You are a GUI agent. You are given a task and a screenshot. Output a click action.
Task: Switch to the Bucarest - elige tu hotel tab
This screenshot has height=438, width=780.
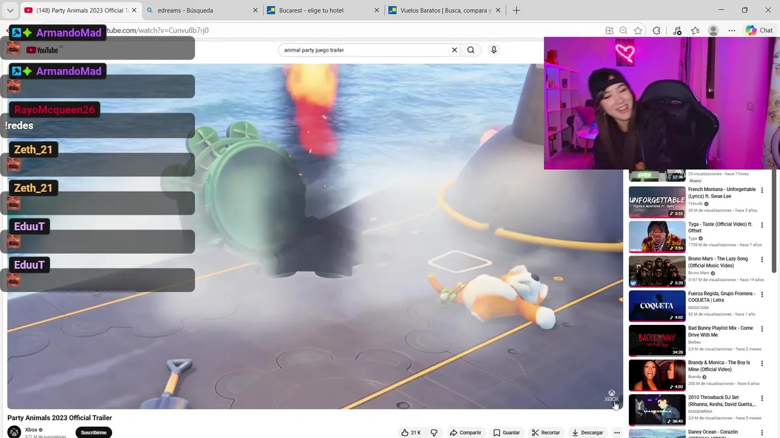tap(324, 10)
